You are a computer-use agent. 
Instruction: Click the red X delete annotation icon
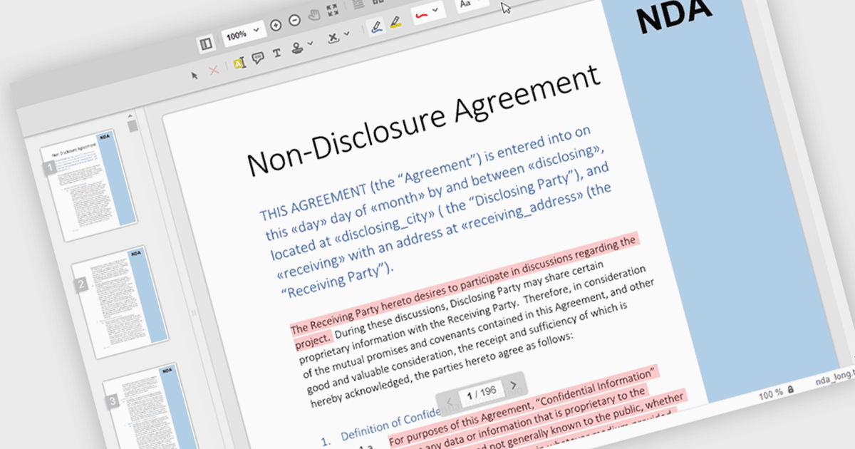click(x=213, y=71)
